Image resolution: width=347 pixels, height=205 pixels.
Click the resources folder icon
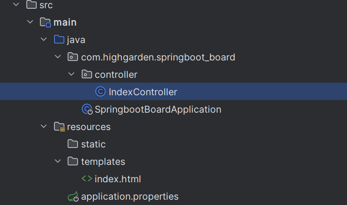59,127
